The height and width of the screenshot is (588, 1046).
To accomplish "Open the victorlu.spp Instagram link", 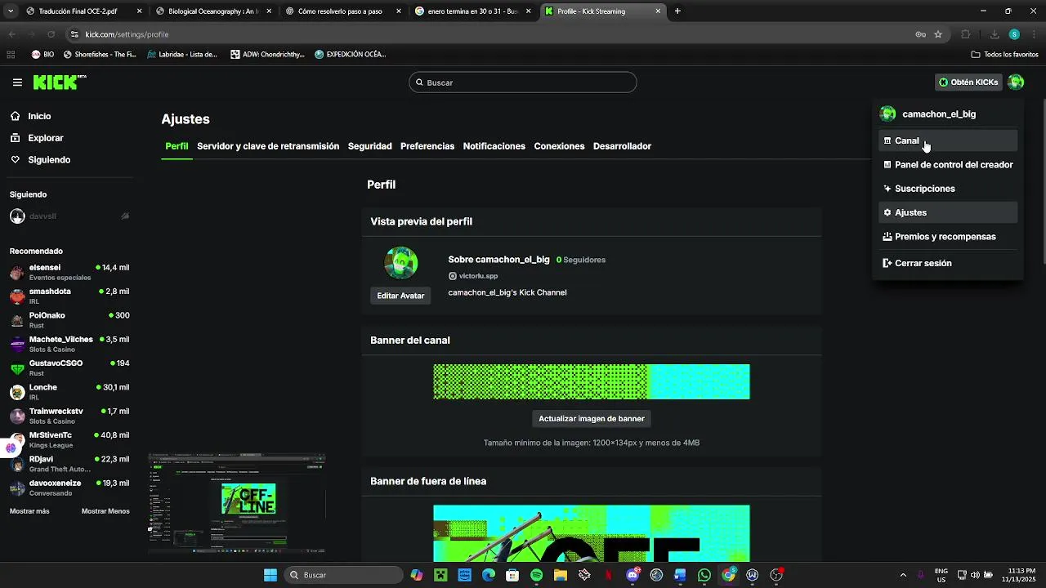I will point(473,276).
